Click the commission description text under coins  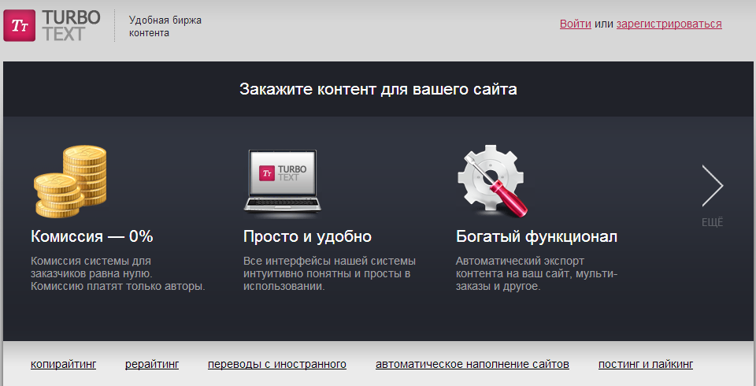(x=117, y=273)
